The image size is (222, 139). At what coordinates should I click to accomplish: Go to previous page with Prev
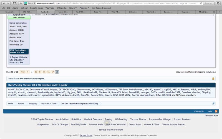22,72
